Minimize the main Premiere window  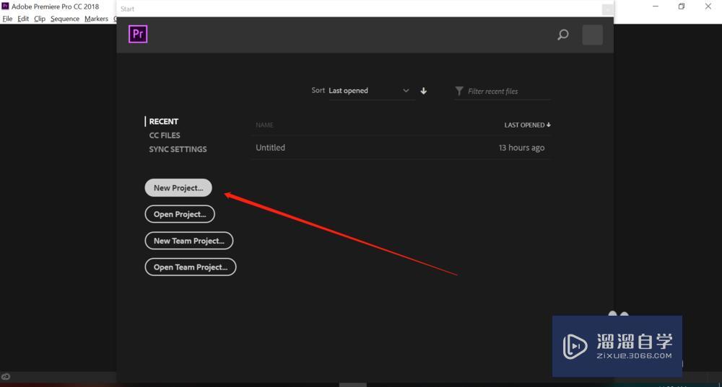[656, 6]
